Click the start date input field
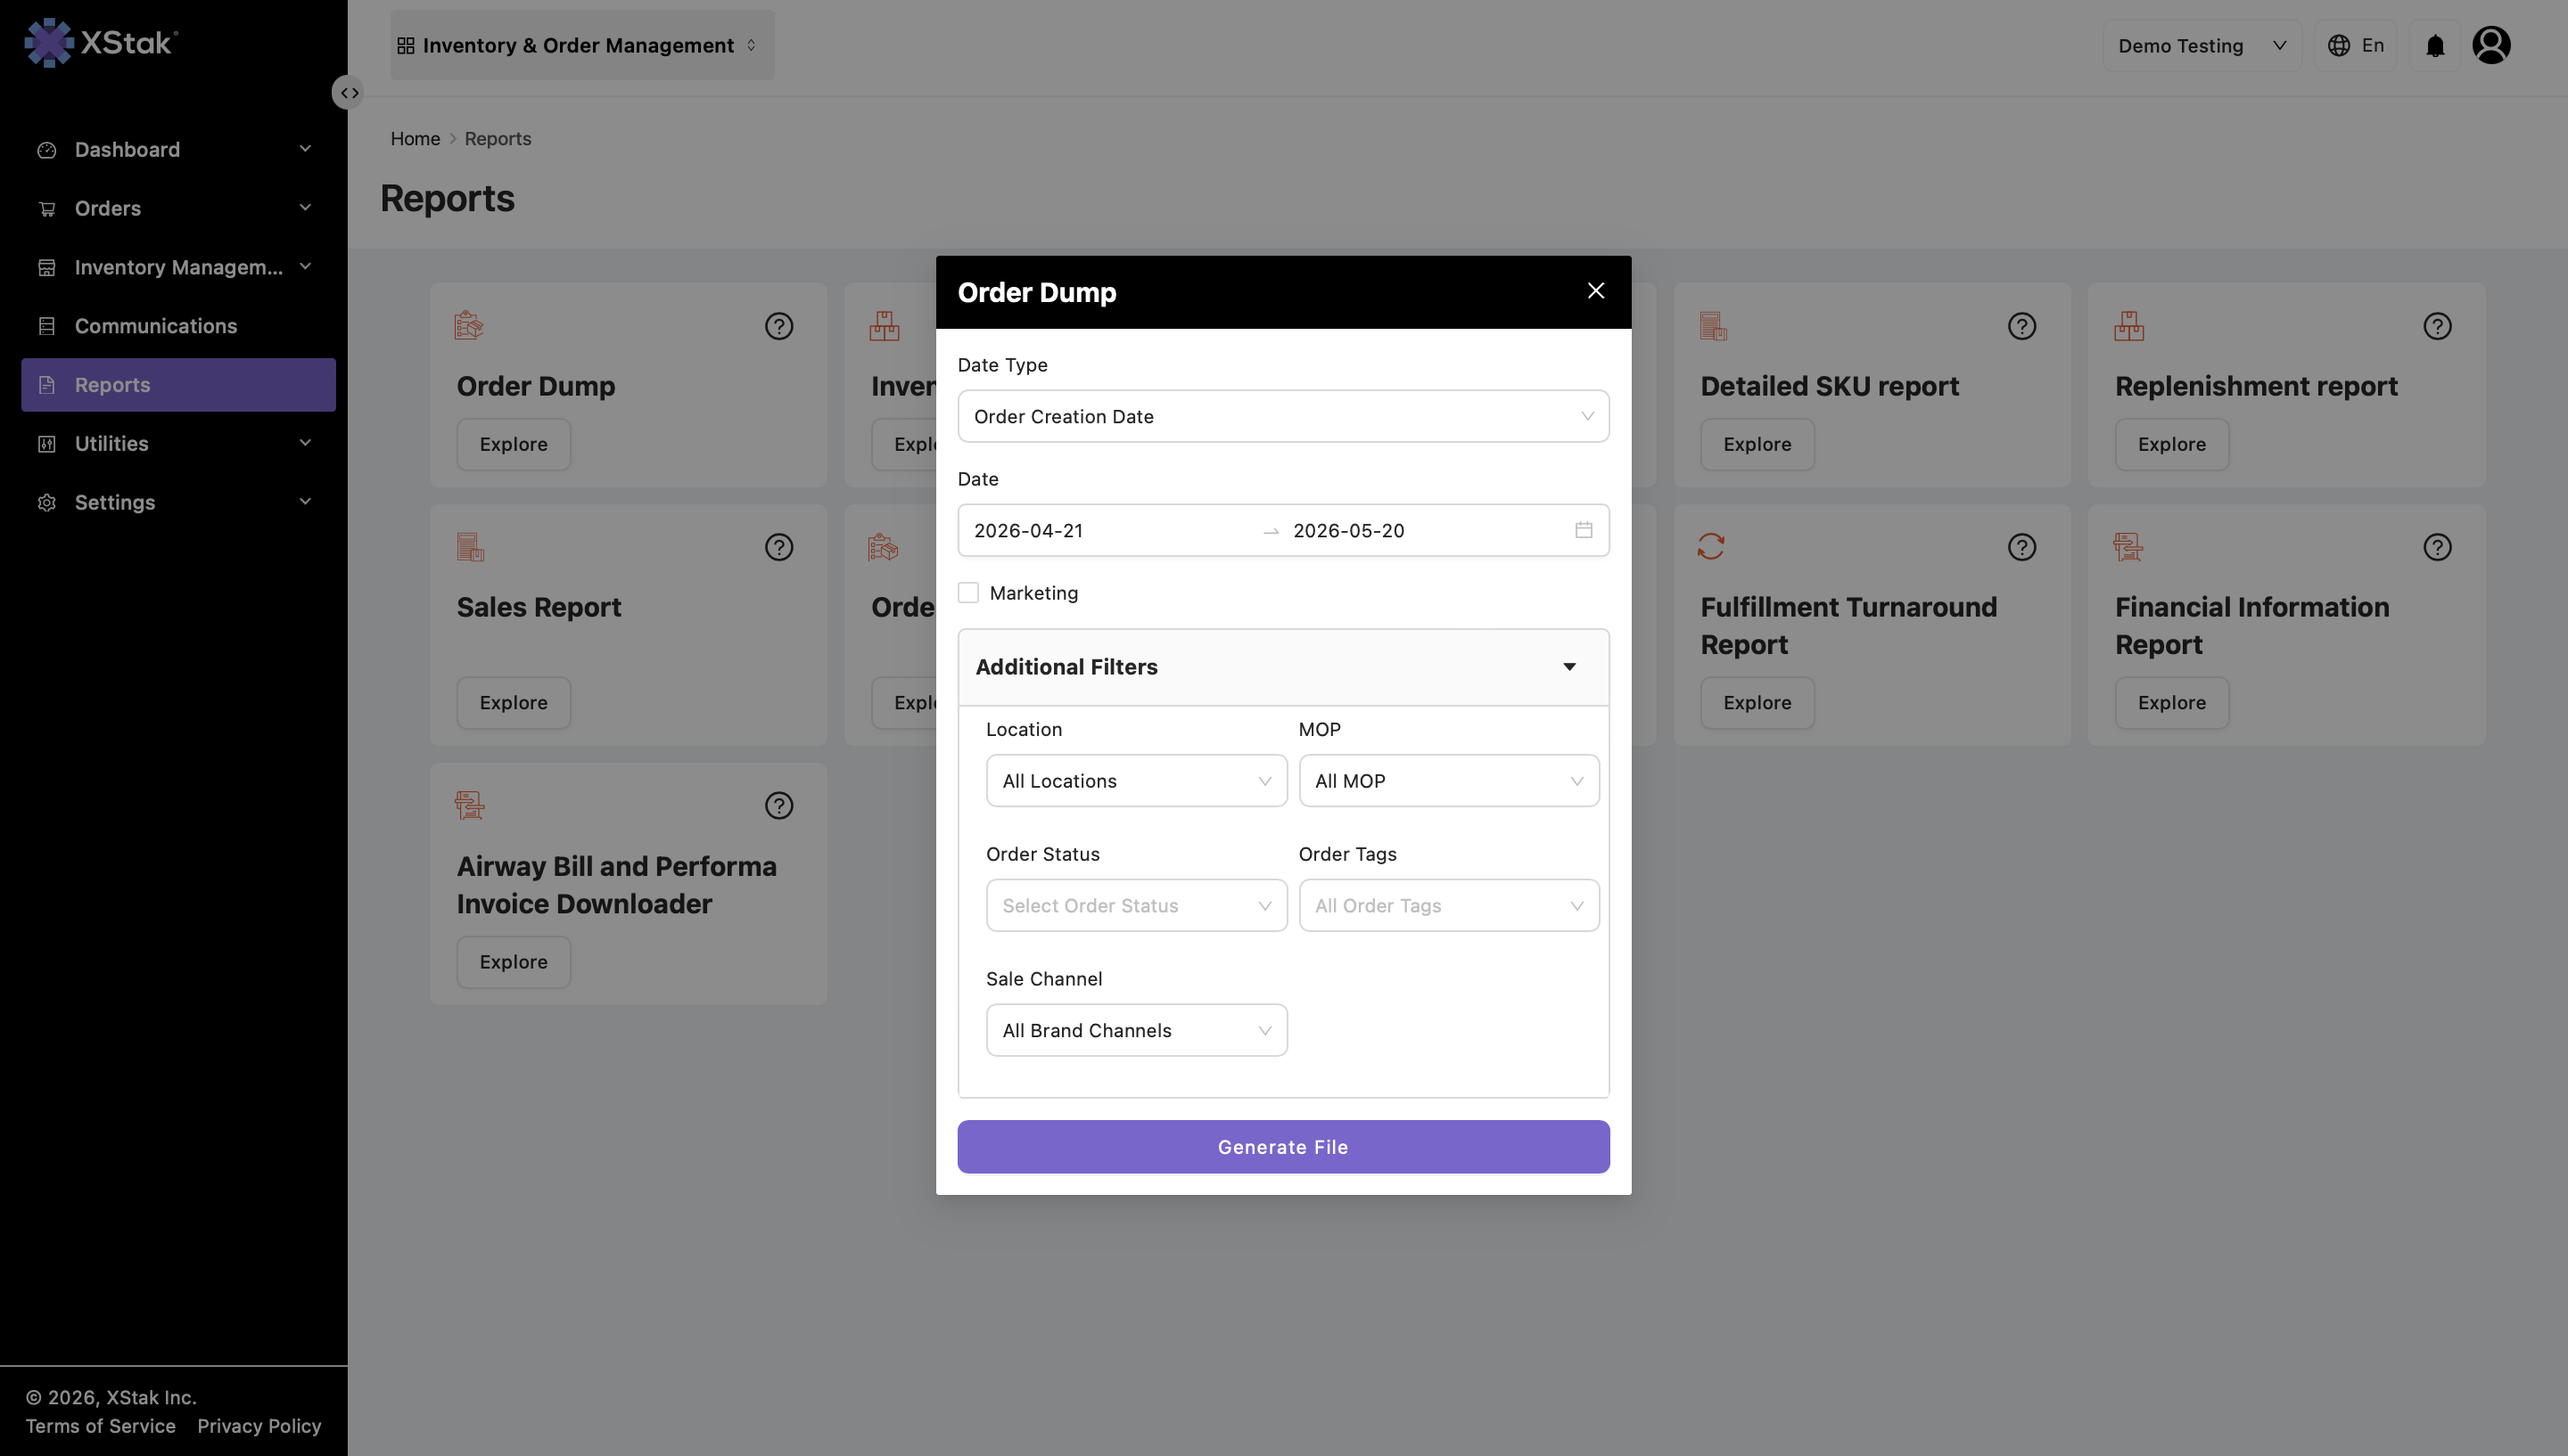2568x1456 pixels. point(1108,530)
